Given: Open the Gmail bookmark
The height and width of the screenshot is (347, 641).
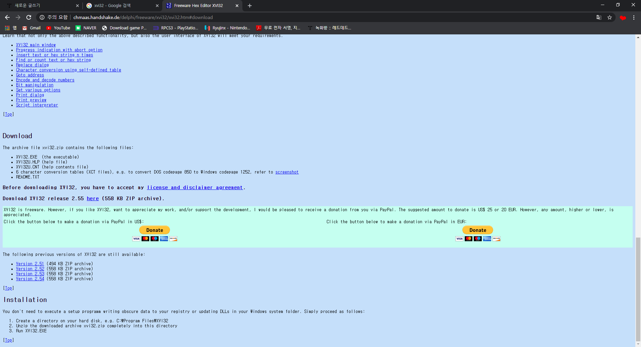Looking at the screenshot, I should pyautogui.click(x=31, y=28).
